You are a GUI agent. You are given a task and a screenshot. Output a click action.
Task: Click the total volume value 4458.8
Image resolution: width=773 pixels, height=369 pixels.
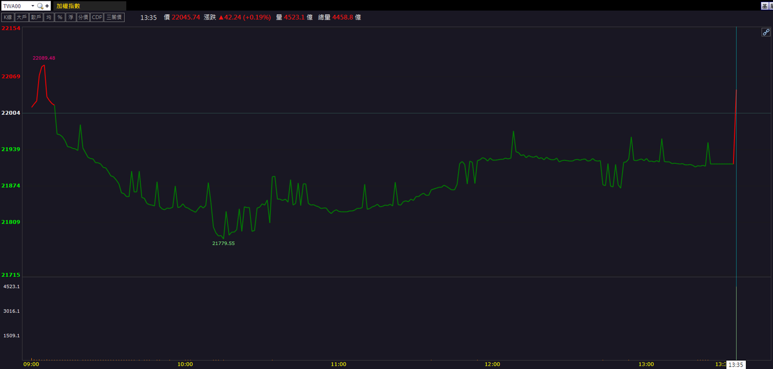pyautogui.click(x=343, y=17)
